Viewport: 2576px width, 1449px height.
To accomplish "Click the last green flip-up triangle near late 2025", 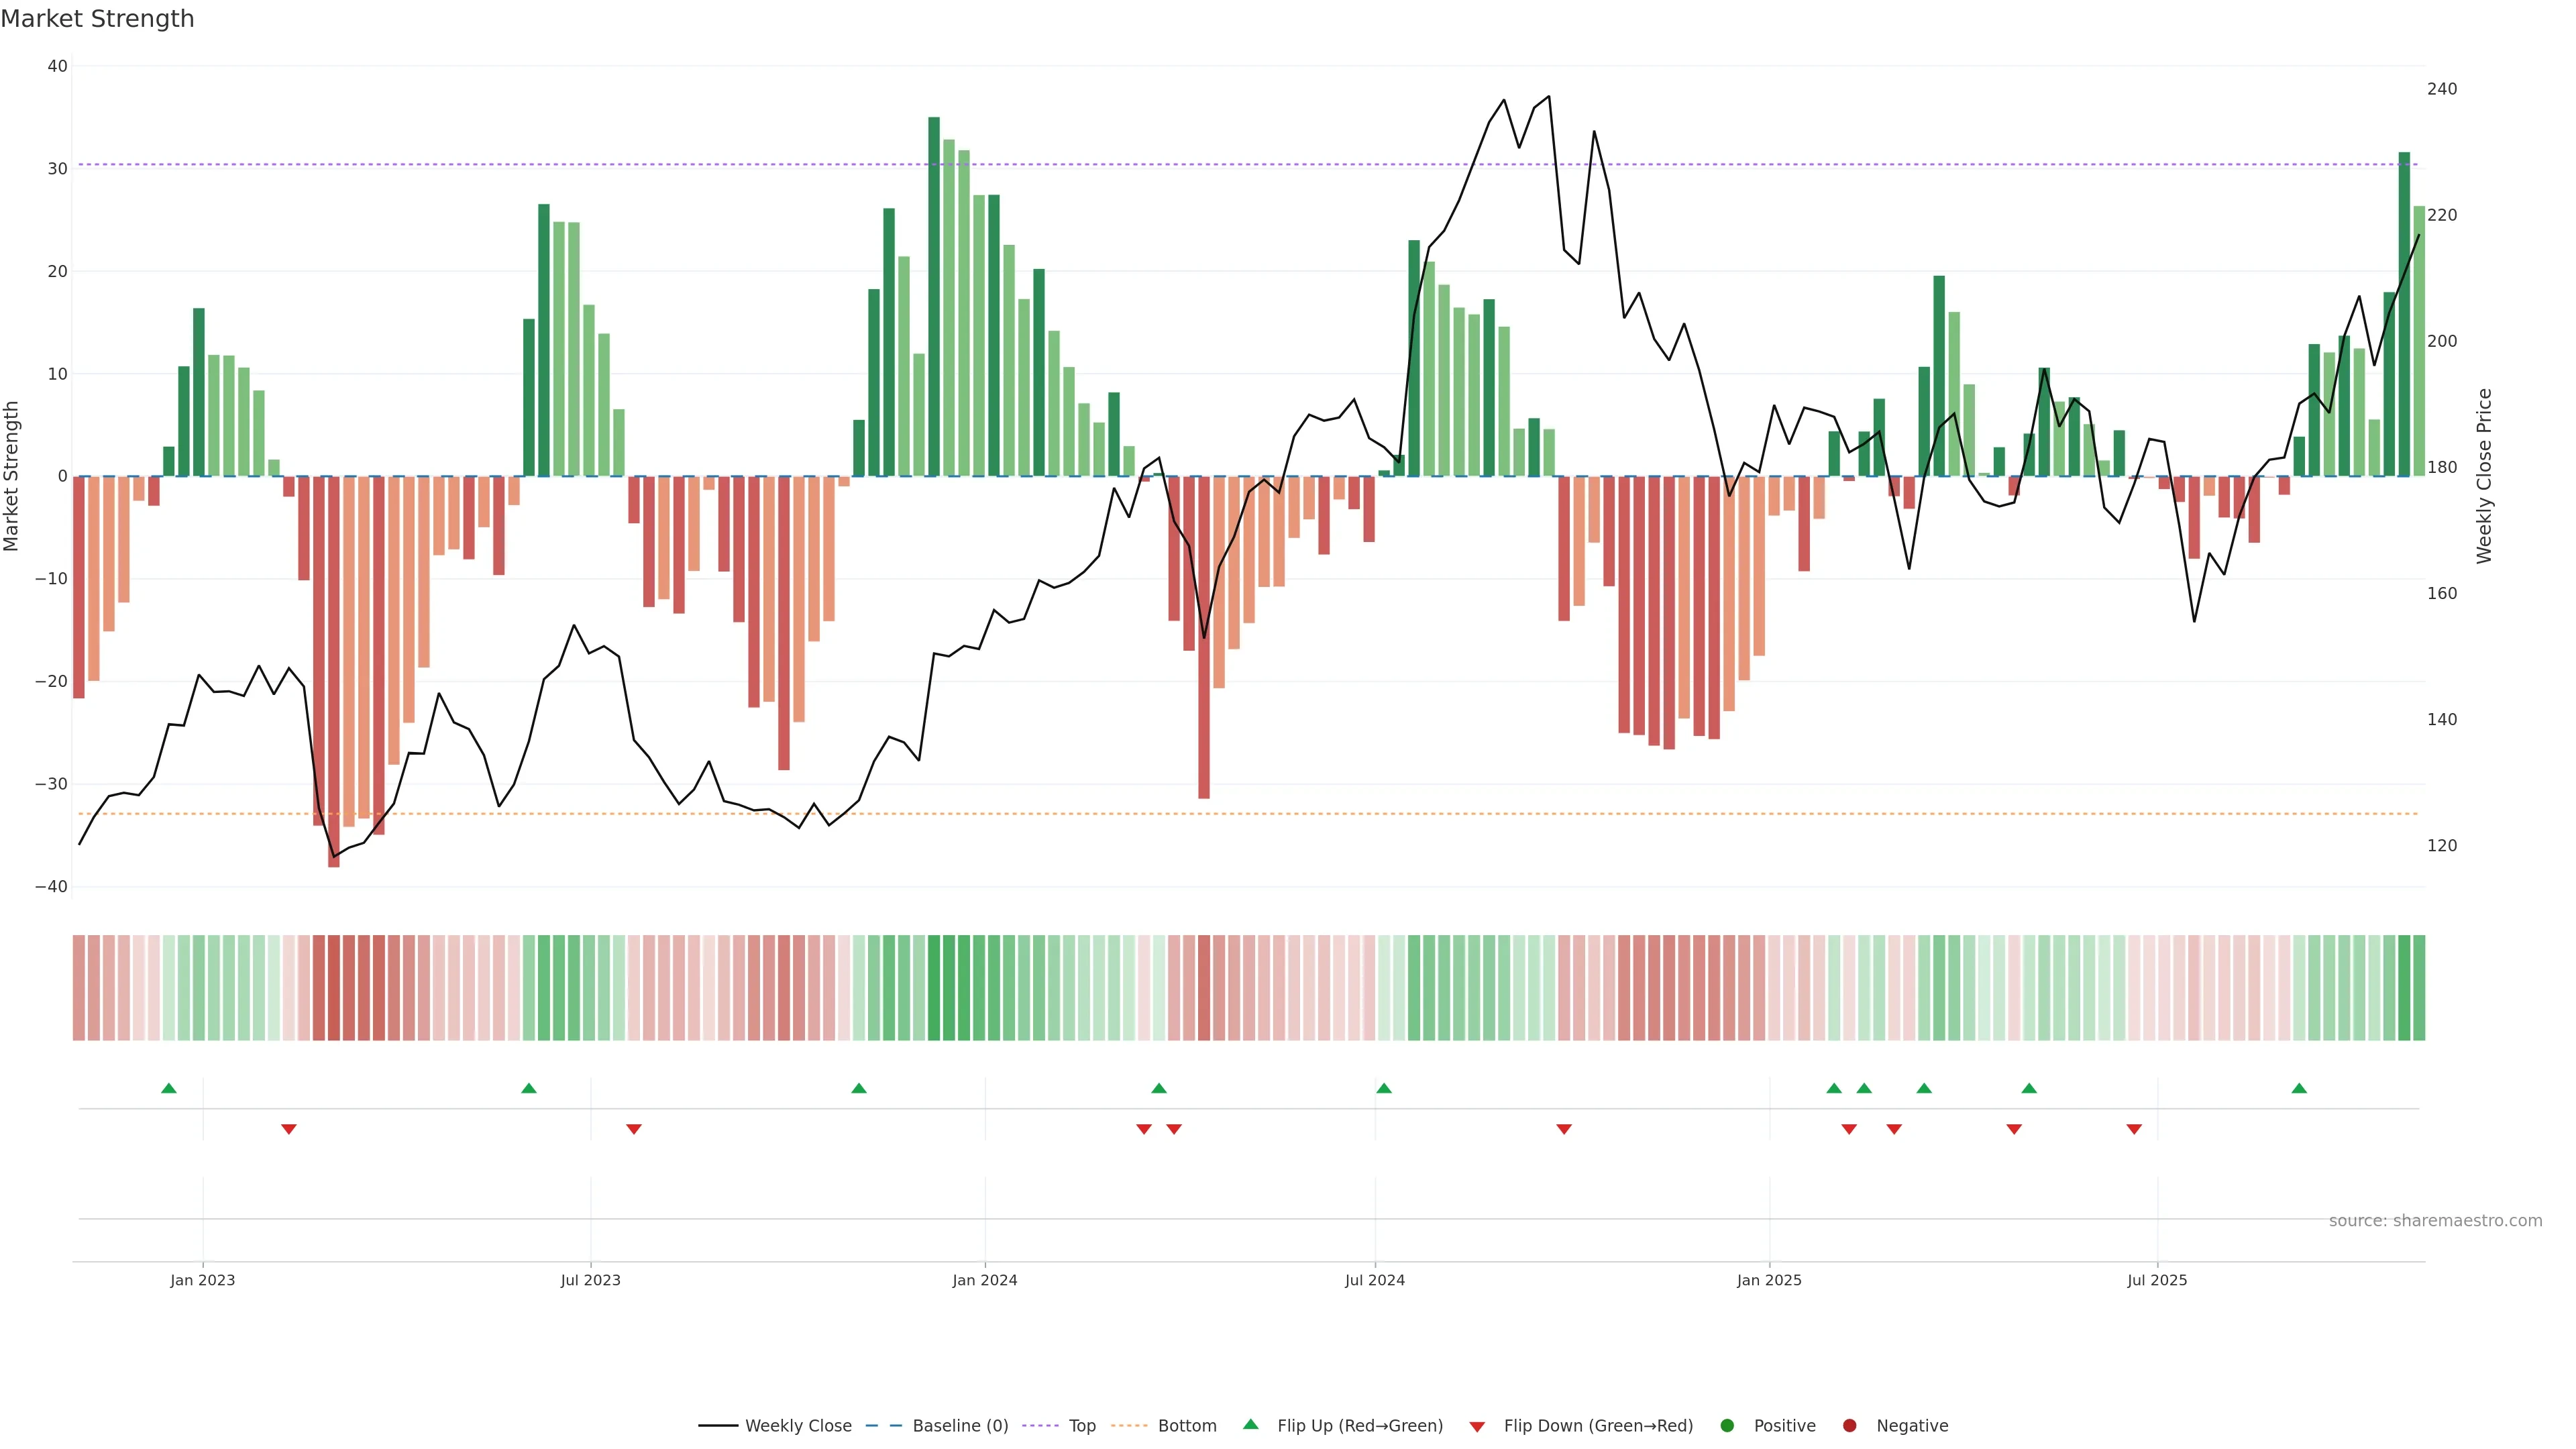I will click(2299, 1088).
